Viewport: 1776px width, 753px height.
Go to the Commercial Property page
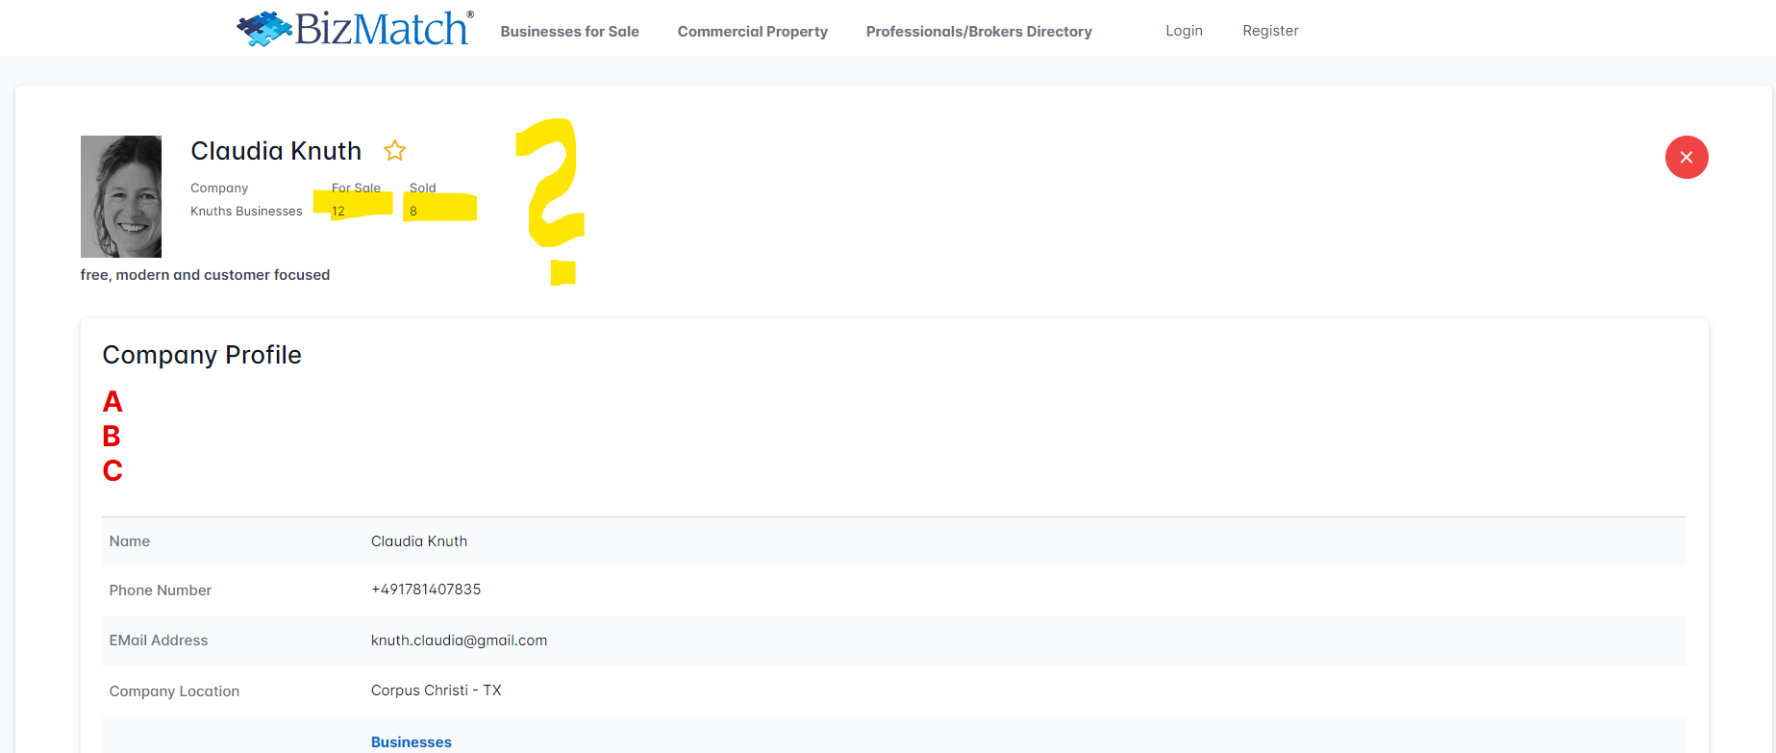pyautogui.click(x=752, y=32)
